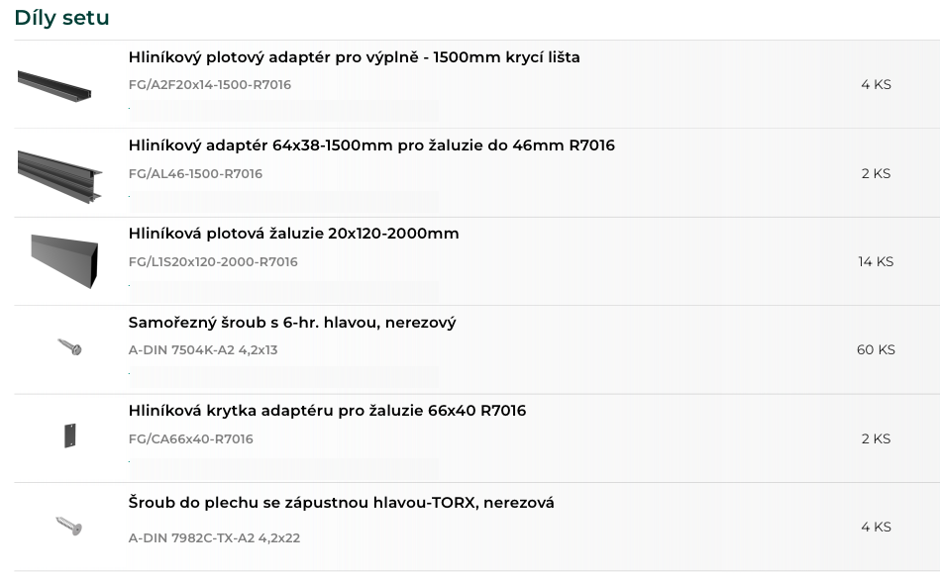
Task: Click the krycí lišta adapter product image
Action: click(x=54, y=86)
